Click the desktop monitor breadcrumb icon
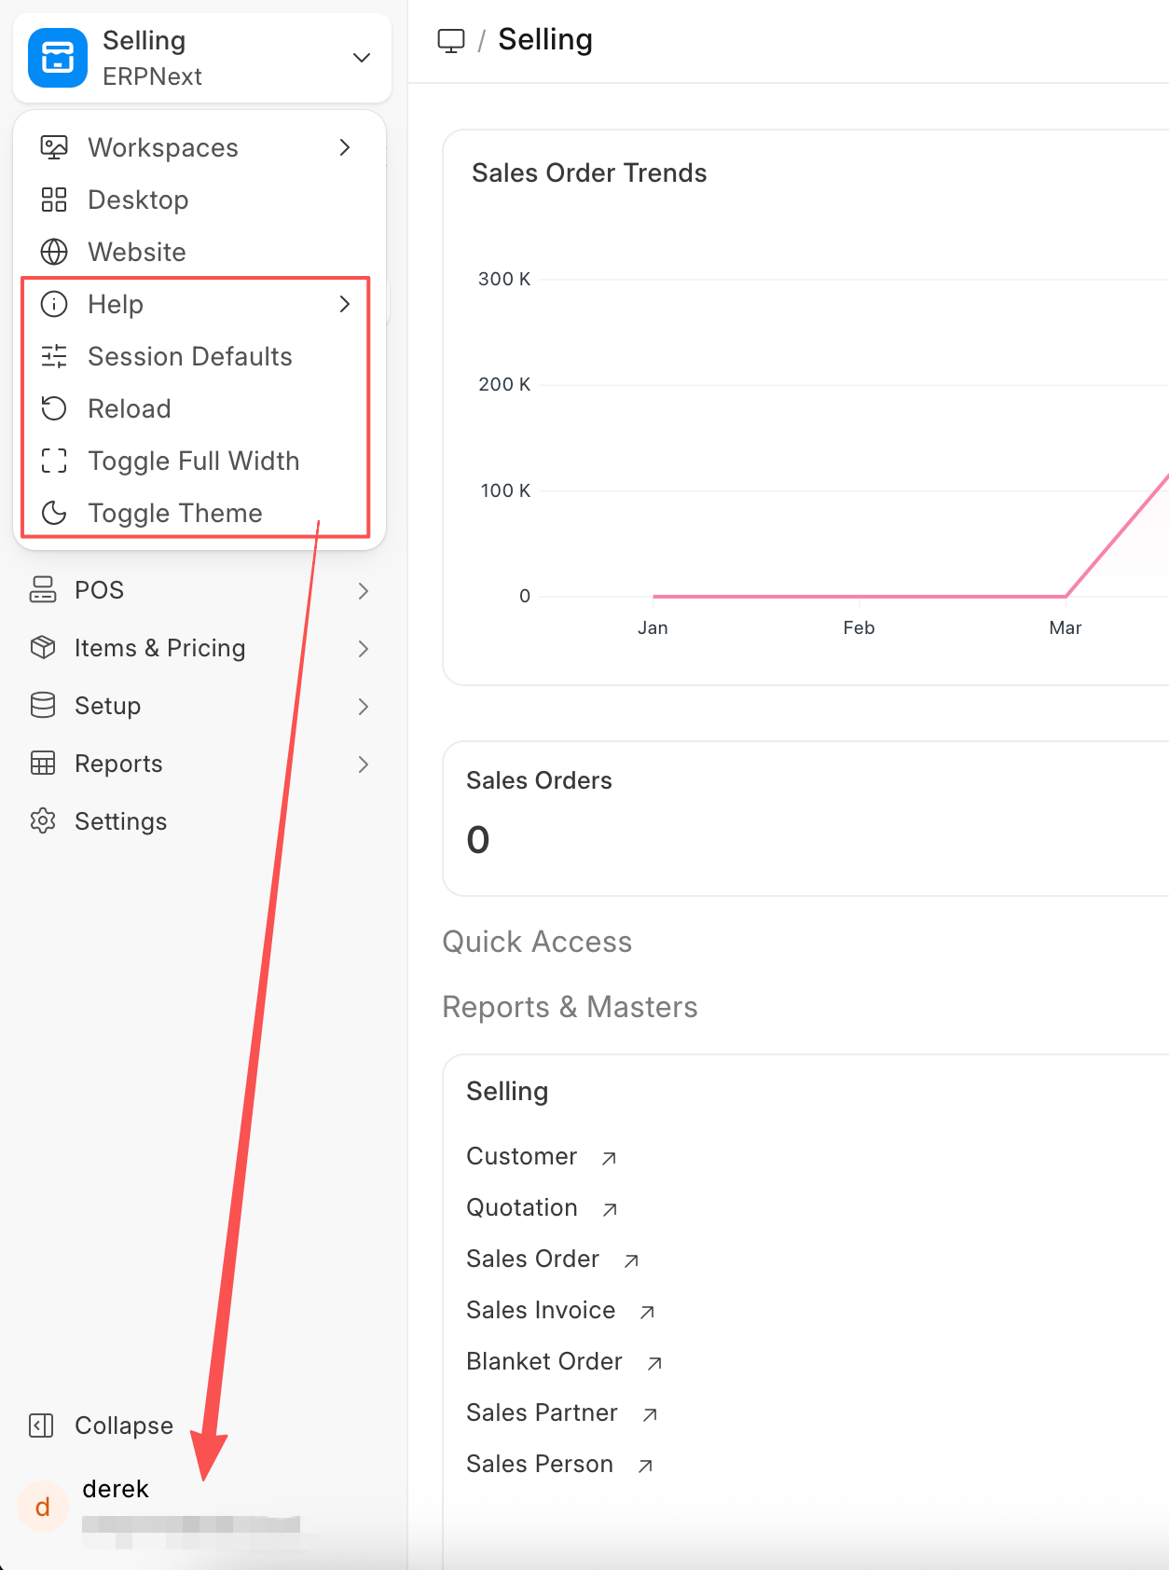1169x1570 pixels. point(451,41)
